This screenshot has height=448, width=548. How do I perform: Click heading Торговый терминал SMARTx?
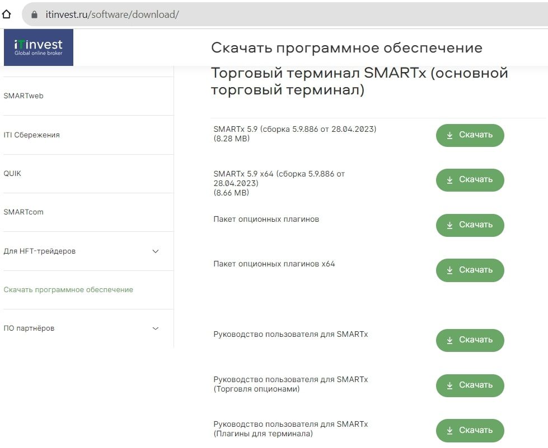coord(359,81)
